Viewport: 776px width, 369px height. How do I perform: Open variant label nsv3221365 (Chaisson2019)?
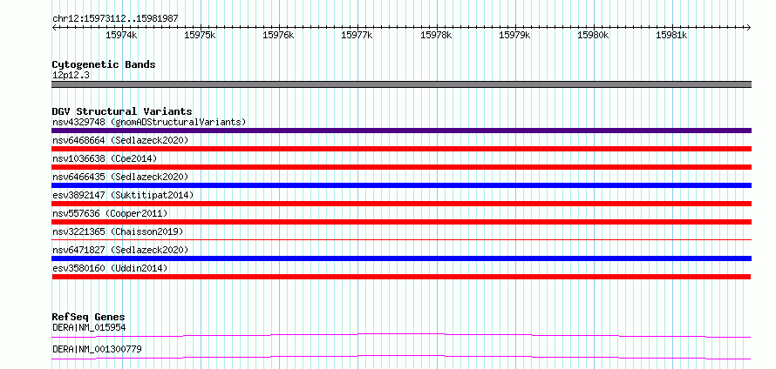[118, 231]
